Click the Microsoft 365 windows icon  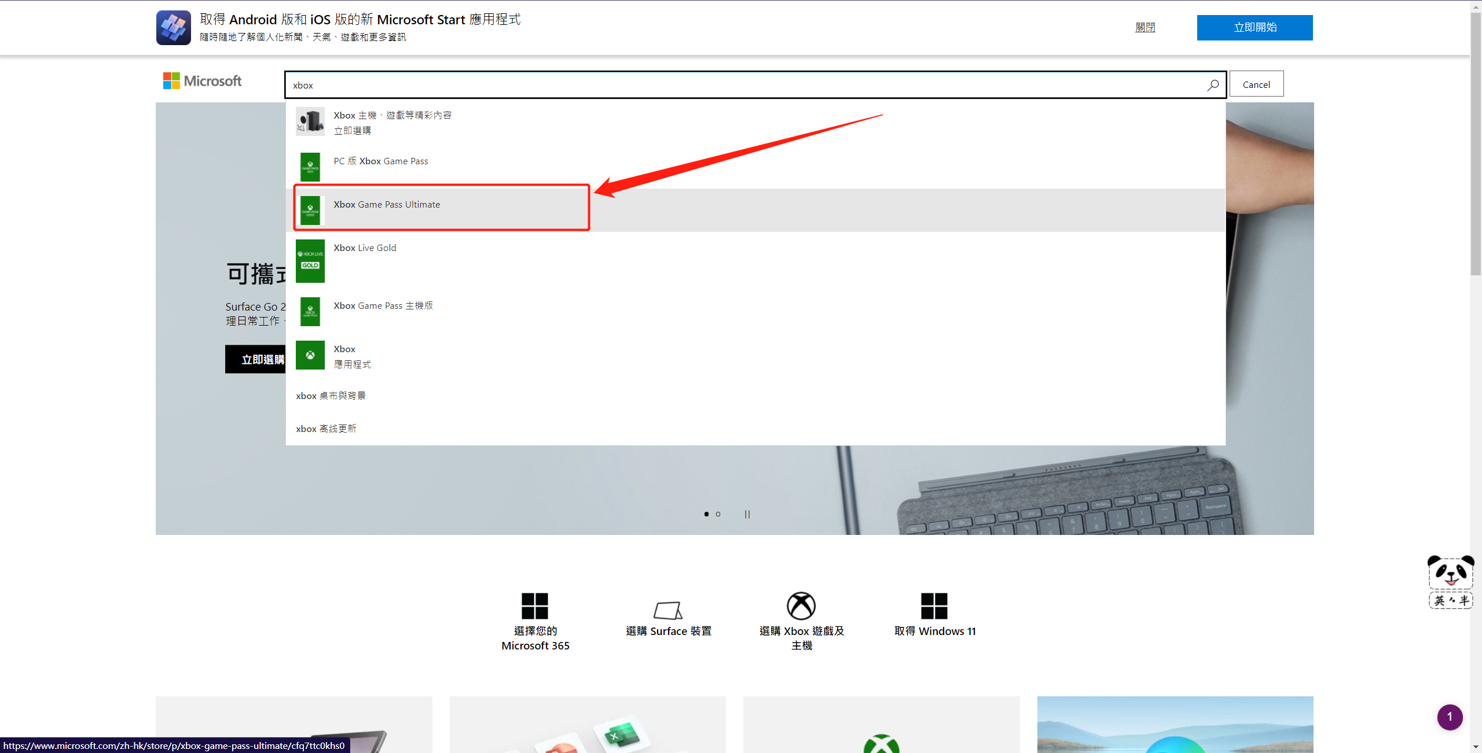click(x=535, y=606)
